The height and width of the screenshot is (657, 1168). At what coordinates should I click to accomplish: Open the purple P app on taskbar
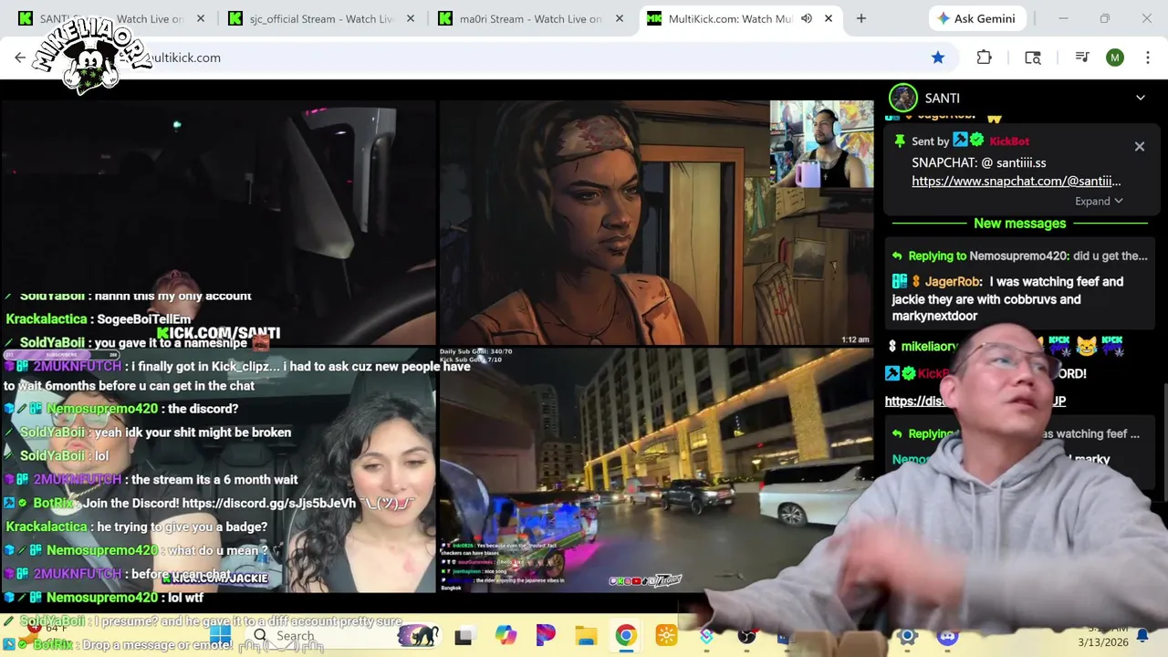[x=546, y=636]
